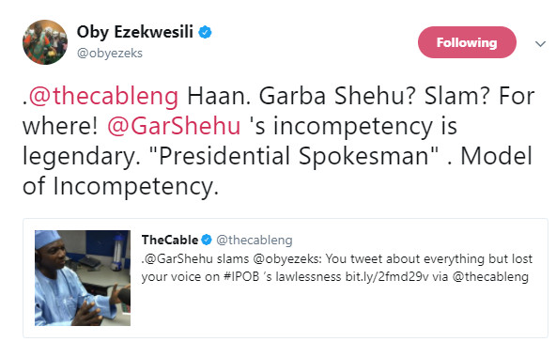
Task: Open TheCable name in quoted tweet
Action: click(170, 241)
